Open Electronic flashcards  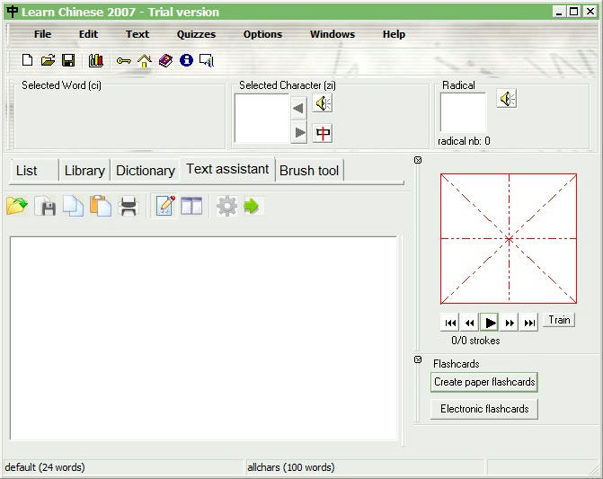tap(484, 409)
